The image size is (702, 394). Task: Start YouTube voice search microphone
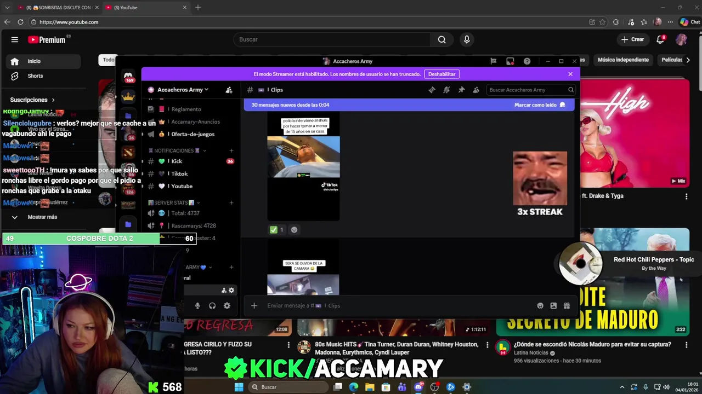click(x=467, y=39)
